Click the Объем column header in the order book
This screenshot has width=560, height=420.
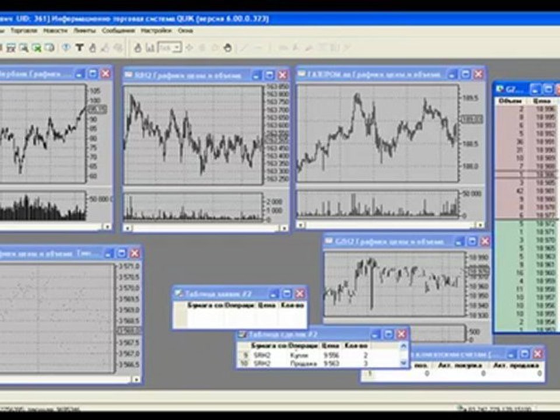510,101
